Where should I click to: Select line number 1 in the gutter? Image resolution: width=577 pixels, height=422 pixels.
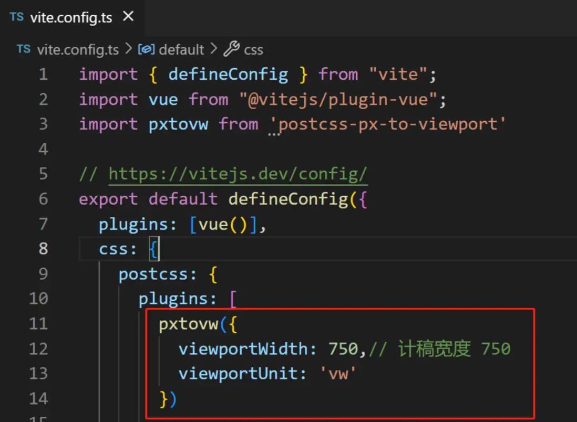[x=43, y=75]
